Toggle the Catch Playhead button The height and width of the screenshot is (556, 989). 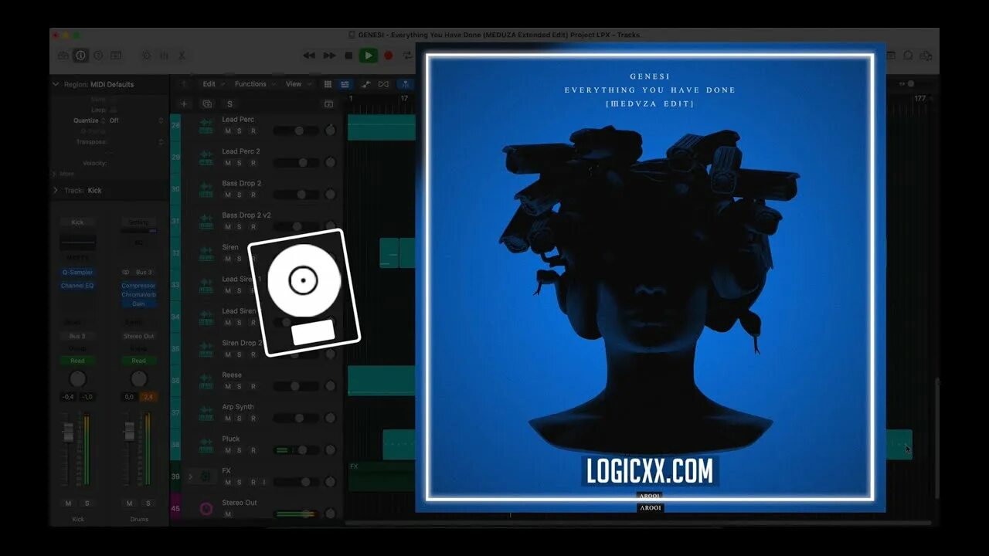point(404,84)
